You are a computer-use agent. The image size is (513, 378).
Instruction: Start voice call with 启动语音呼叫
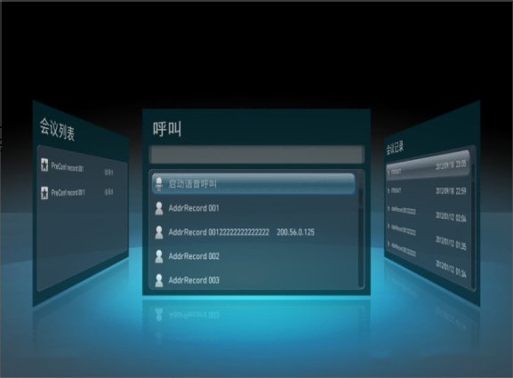click(253, 183)
